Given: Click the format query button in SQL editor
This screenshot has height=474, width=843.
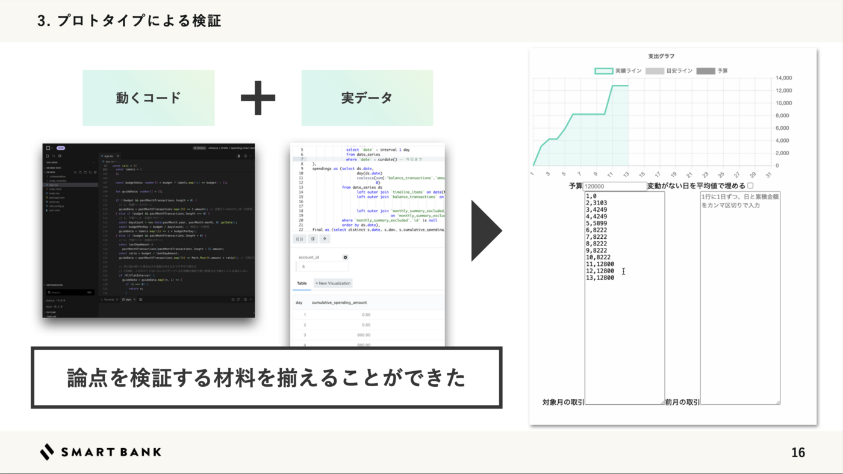Looking at the screenshot, I should [x=313, y=239].
